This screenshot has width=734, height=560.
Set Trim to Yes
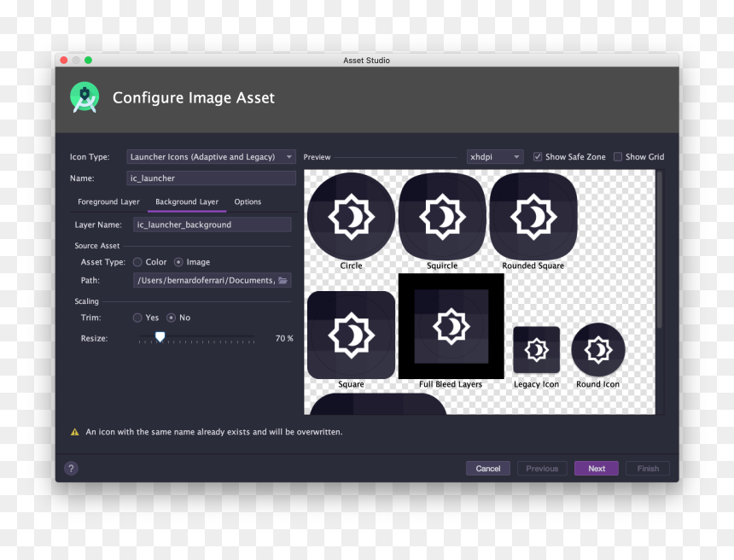[x=137, y=318]
